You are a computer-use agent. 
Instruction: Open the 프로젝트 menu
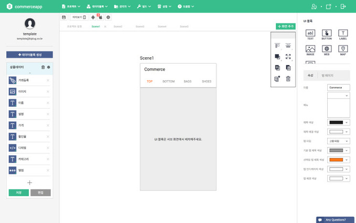71,6
